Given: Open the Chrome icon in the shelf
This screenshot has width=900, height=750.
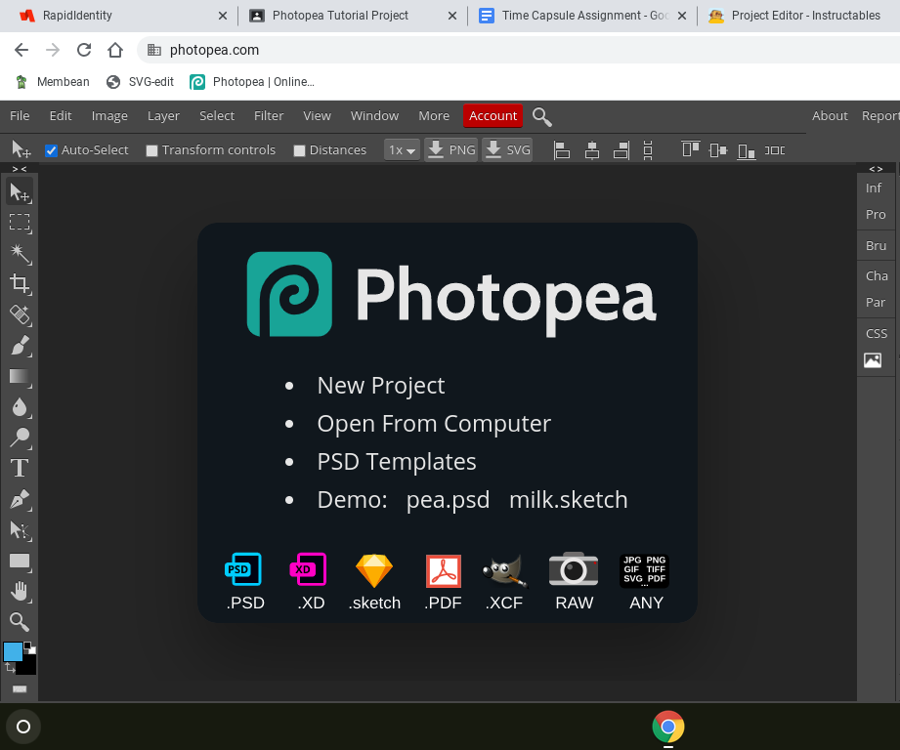Looking at the screenshot, I should 668,727.
